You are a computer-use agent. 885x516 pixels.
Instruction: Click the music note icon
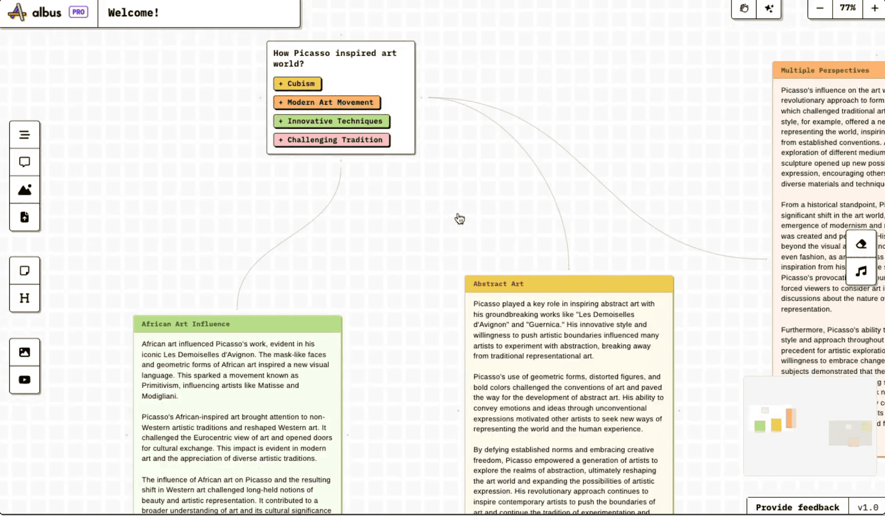(x=861, y=271)
